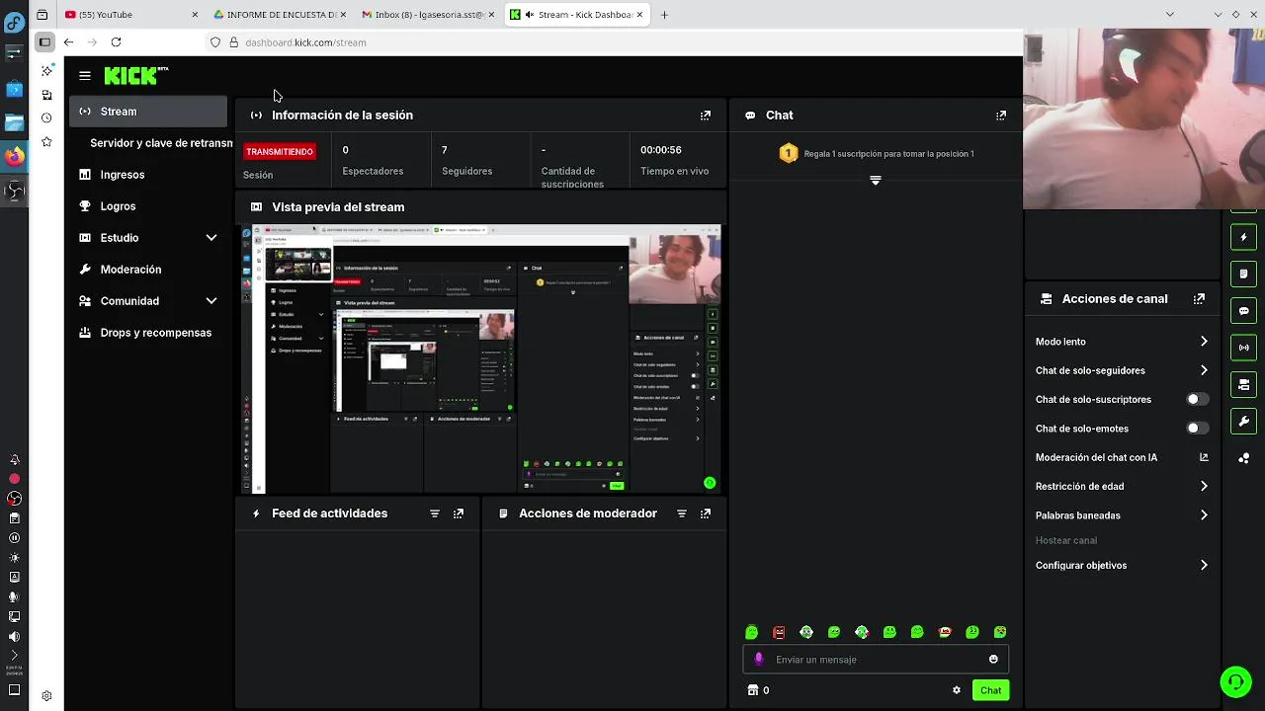This screenshot has height=711, width=1265.
Task: Toggle Chat de solo-emotes switch
Action: pos(1197,429)
